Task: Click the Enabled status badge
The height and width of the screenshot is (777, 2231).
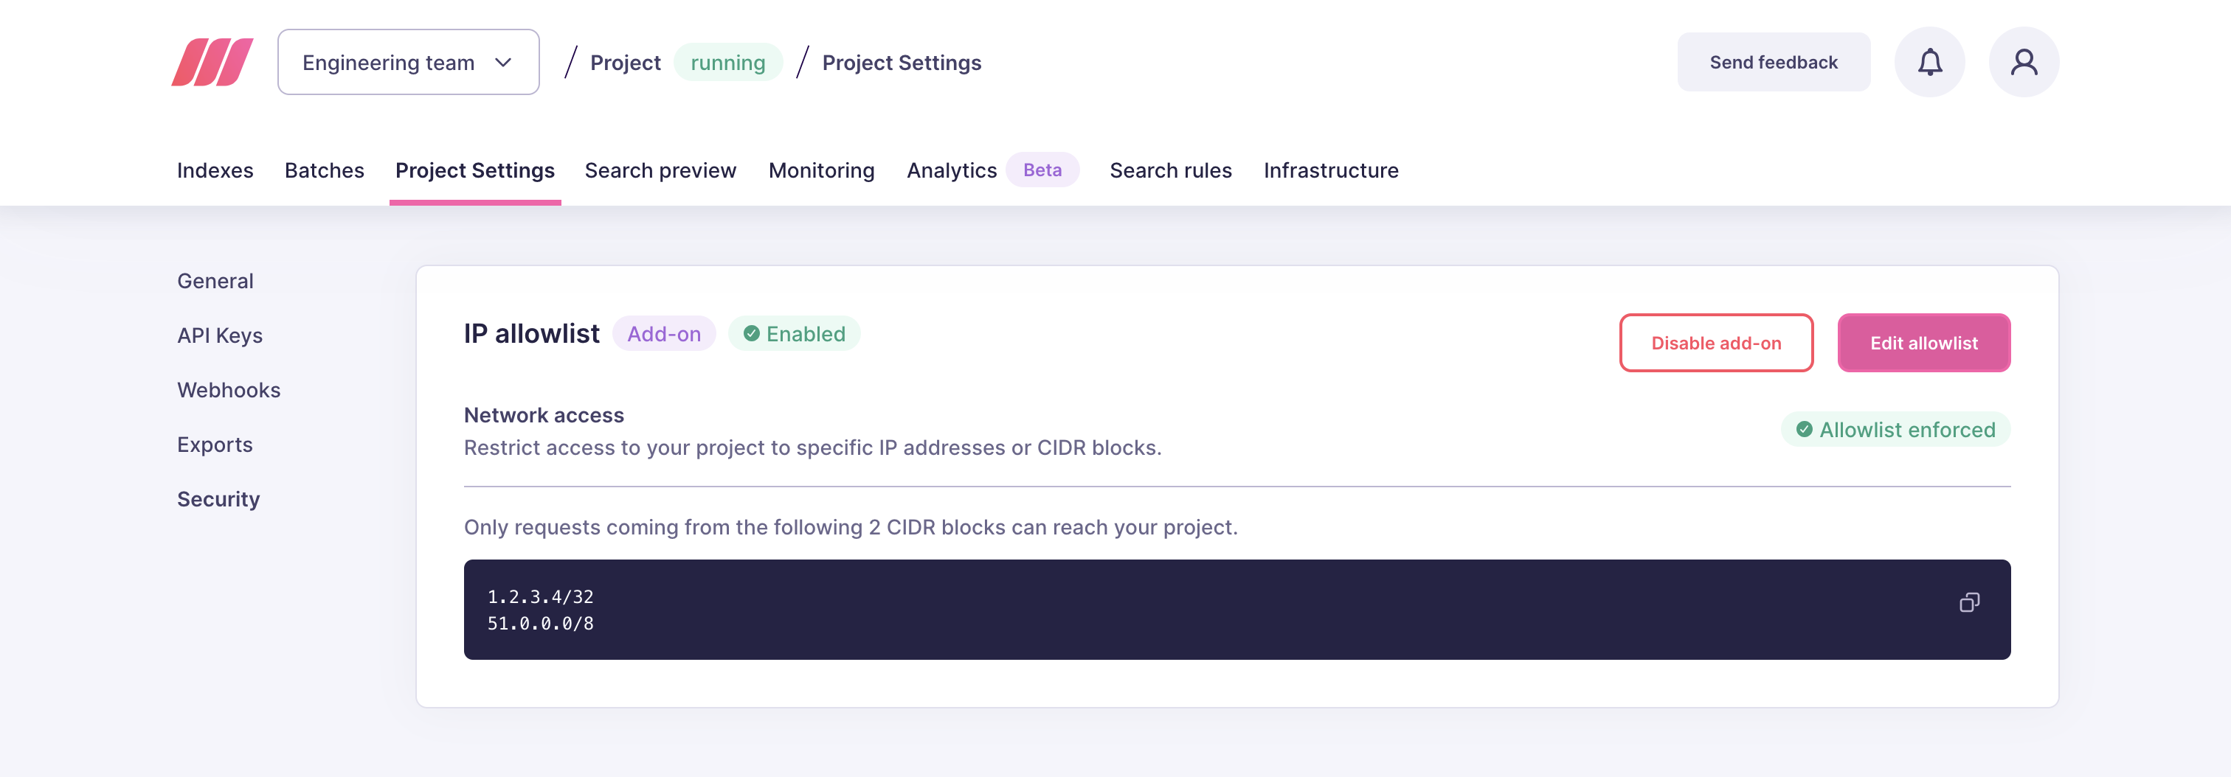Action: click(793, 334)
